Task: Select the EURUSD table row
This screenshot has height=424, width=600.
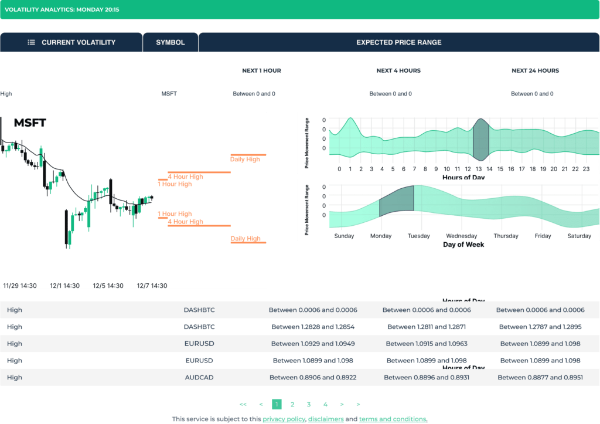Action: (198, 344)
